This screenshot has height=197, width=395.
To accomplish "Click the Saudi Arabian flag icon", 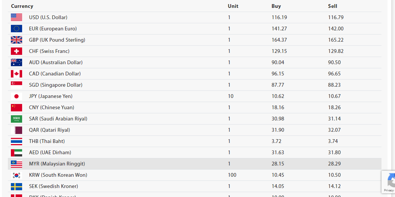I will (17, 119).
